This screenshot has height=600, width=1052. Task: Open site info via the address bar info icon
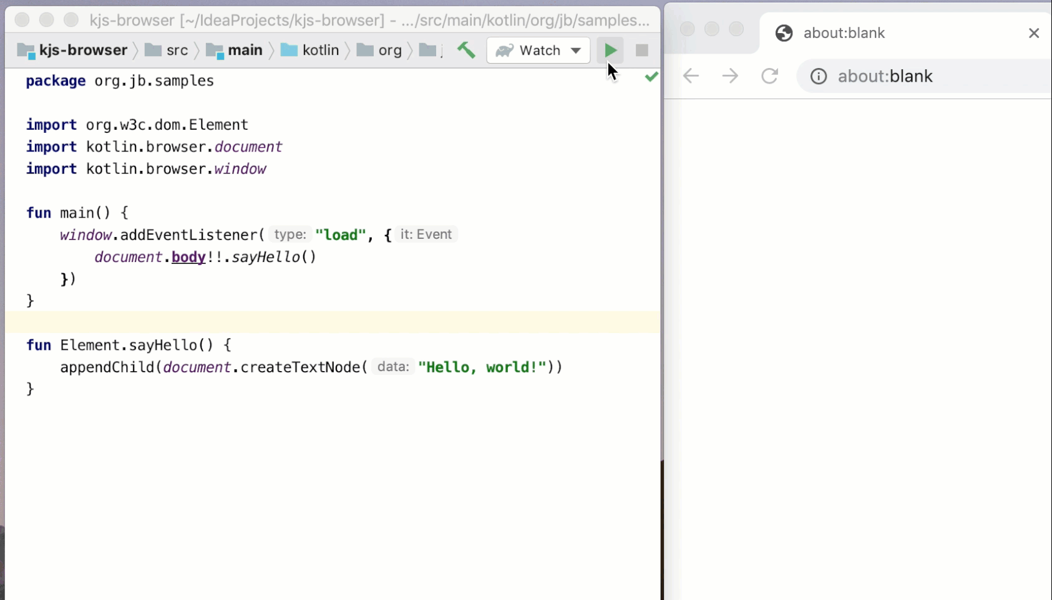point(818,76)
